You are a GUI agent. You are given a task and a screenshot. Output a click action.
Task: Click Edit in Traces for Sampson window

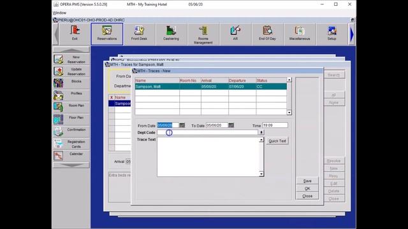click(x=334, y=184)
